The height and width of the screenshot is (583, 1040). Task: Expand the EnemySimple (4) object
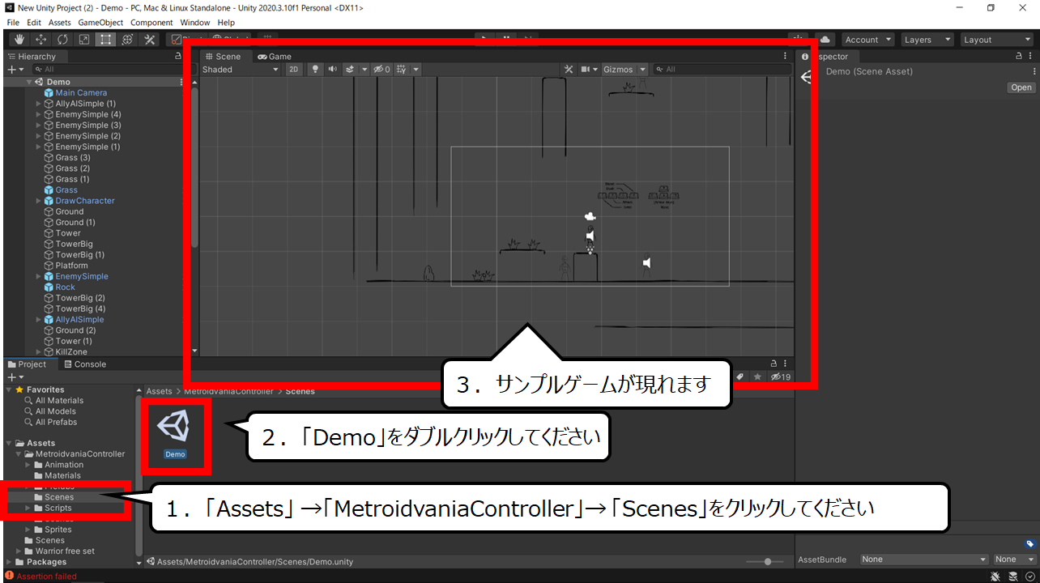click(38, 114)
